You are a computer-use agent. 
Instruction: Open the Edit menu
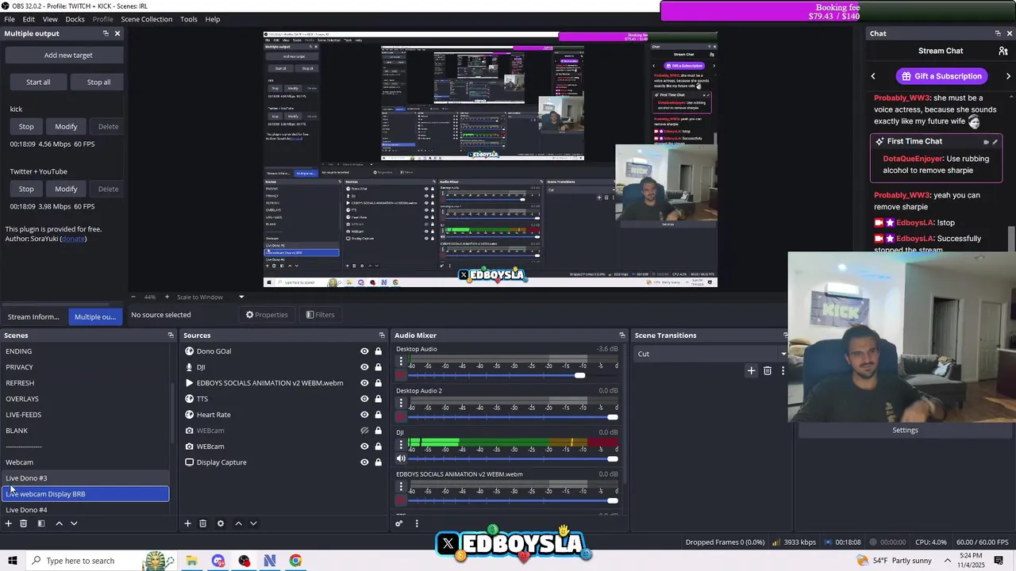[x=29, y=19]
